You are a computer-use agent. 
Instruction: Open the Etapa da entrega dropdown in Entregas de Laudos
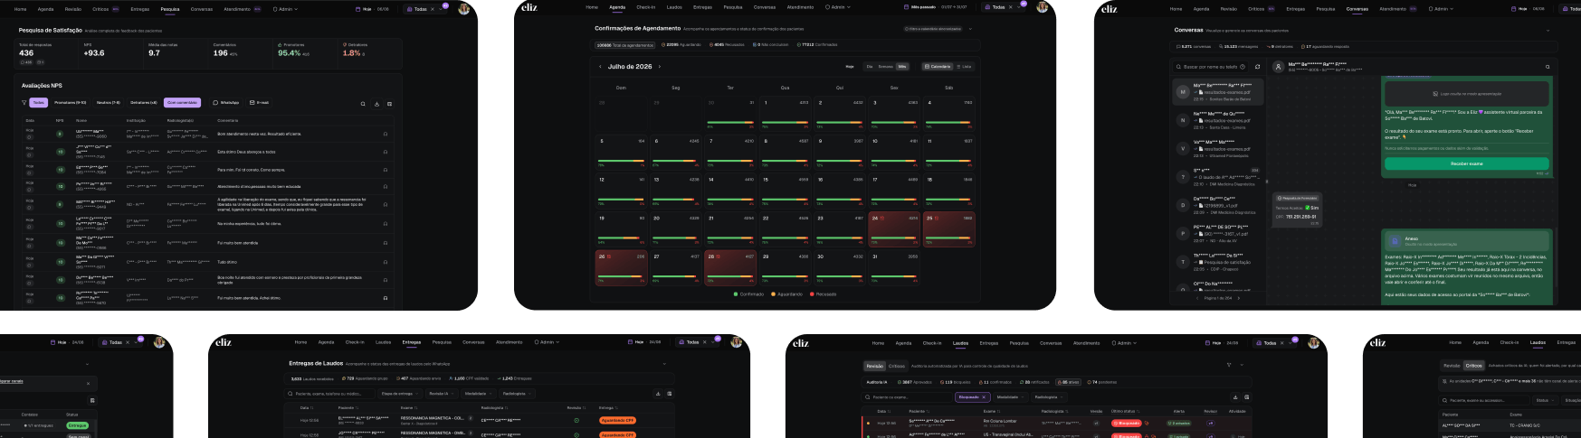click(x=399, y=394)
